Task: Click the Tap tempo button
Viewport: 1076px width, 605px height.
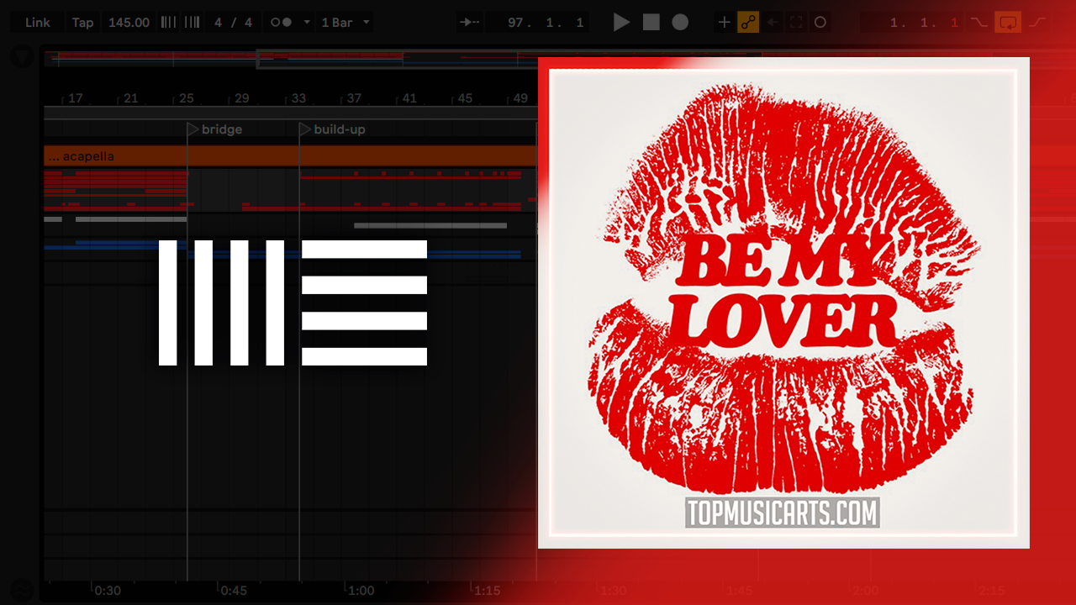Action: coord(82,23)
